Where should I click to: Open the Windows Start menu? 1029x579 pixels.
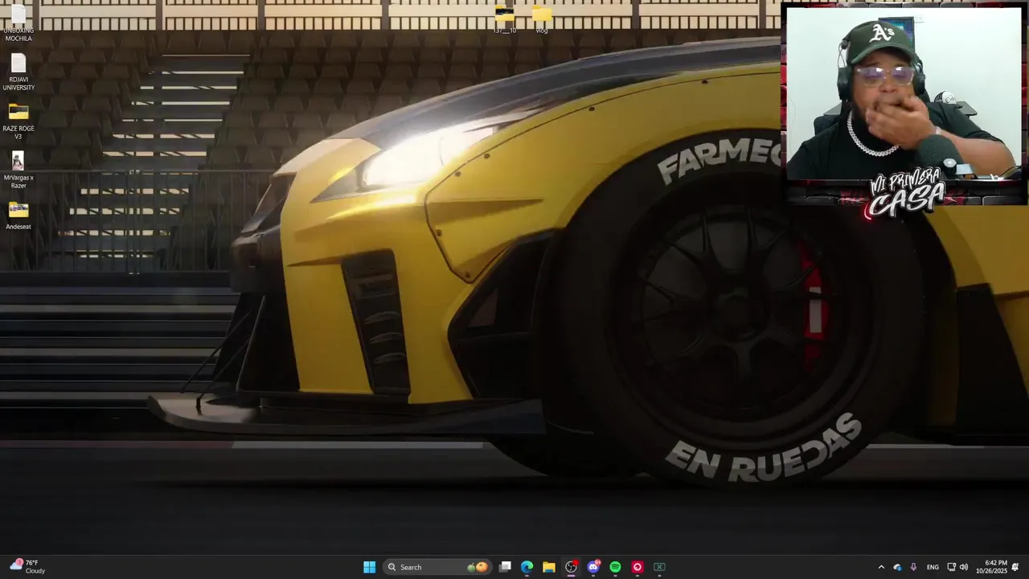click(369, 567)
